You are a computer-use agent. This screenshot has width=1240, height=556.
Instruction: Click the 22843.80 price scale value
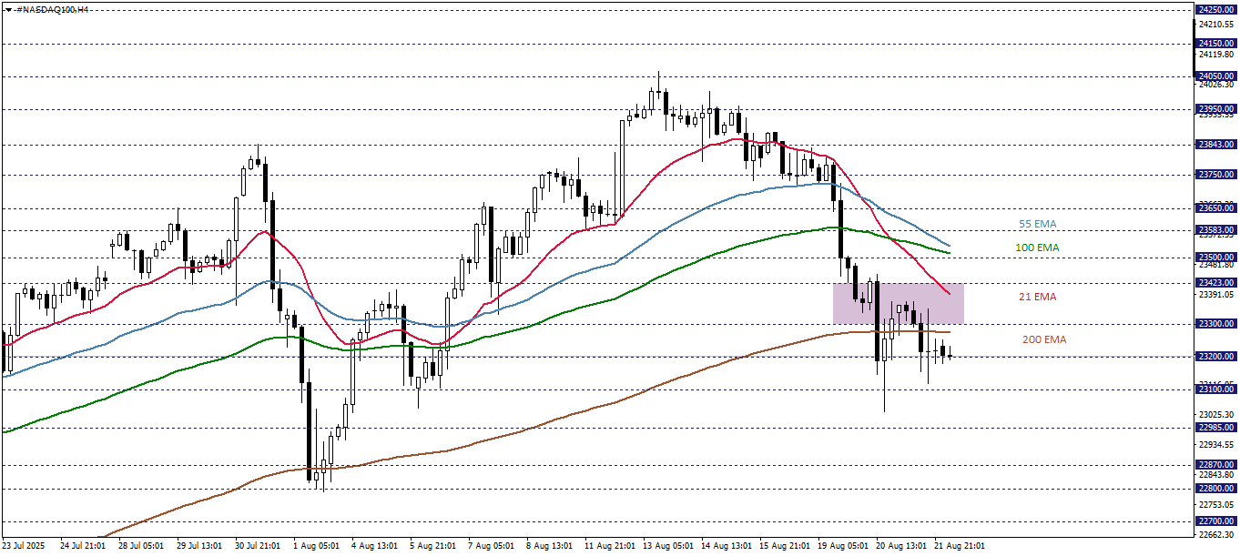point(1217,475)
